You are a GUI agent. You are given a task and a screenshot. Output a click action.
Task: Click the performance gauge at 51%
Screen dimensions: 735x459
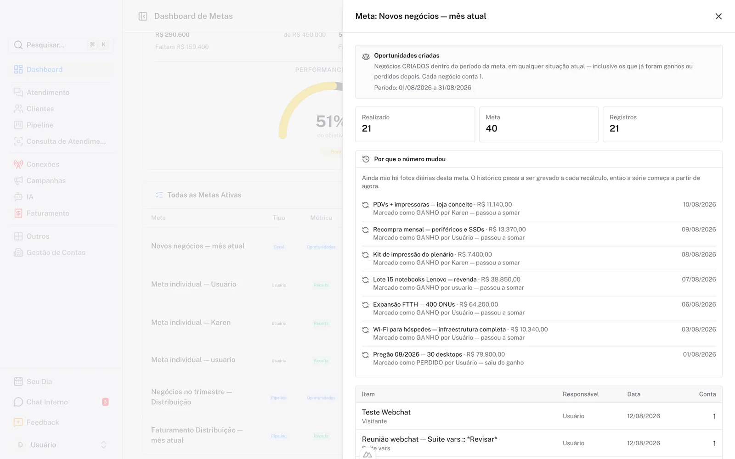click(311, 110)
